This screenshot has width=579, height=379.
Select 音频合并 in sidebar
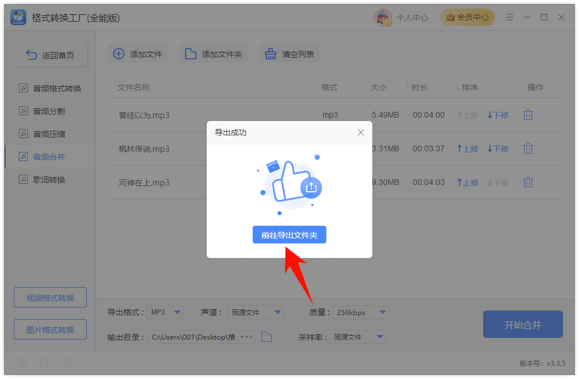point(50,157)
